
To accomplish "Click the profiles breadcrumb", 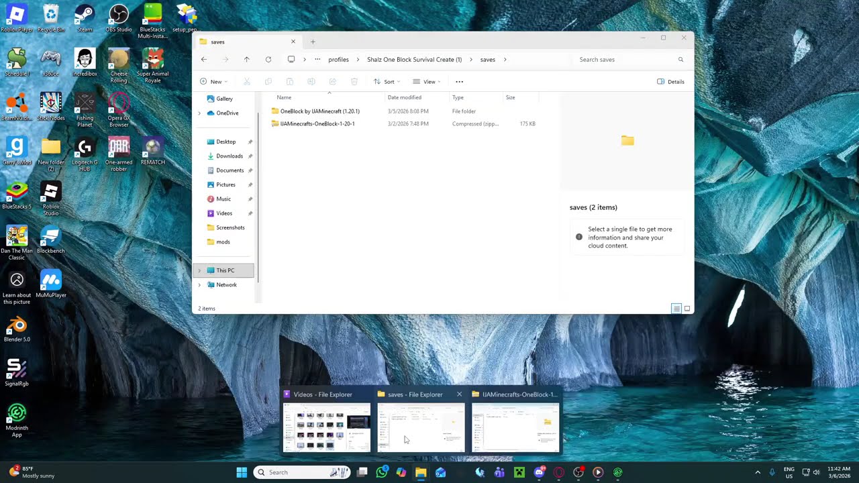I will click(338, 60).
